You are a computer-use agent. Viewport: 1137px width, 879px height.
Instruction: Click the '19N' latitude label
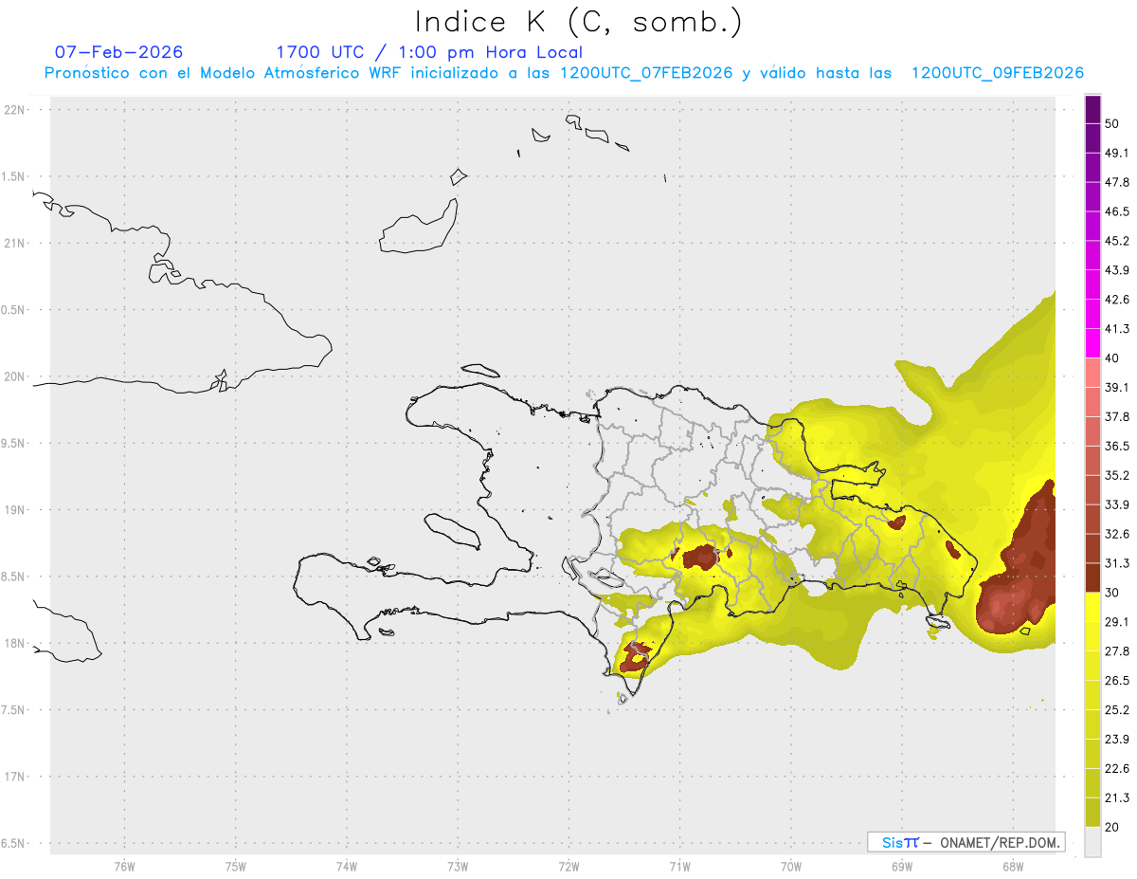(15, 510)
